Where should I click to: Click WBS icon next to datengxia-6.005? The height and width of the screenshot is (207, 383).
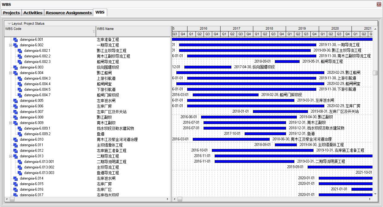coord(15,101)
